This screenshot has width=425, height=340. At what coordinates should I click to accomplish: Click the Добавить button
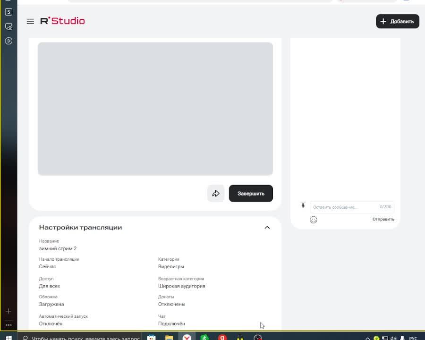[x=397, y=21]
